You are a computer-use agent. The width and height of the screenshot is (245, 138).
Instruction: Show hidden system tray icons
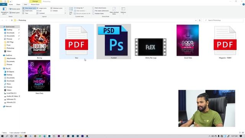coord(209,136)
